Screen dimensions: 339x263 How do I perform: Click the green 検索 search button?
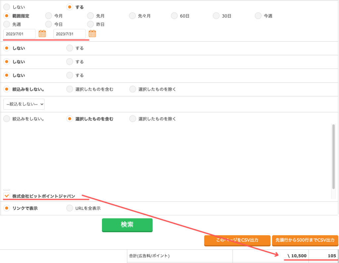coord(127,225)
